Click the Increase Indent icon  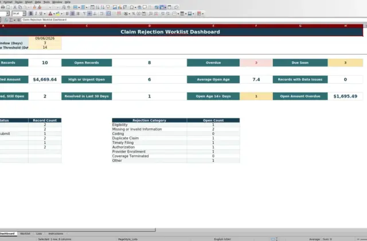[x=163, y=14]
